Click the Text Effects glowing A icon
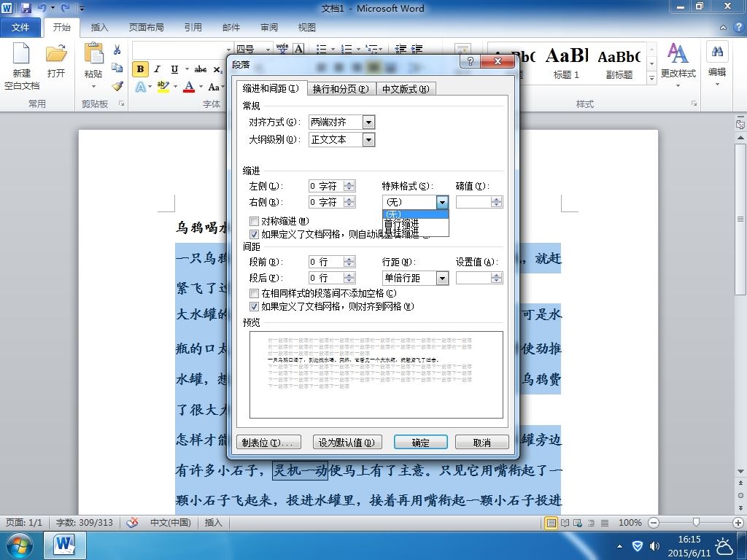Screen dimensions: 747x560 (141, 87)
